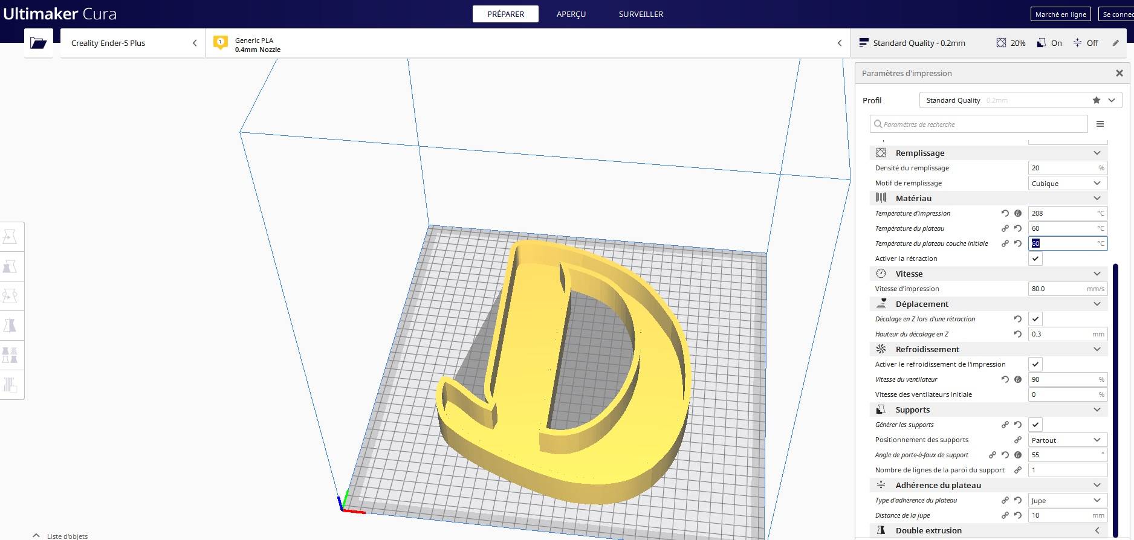The height and width of the screenshot is (540, 1134).
Task: Click the Densité du remplissage value field
Action: (1068, 168)
